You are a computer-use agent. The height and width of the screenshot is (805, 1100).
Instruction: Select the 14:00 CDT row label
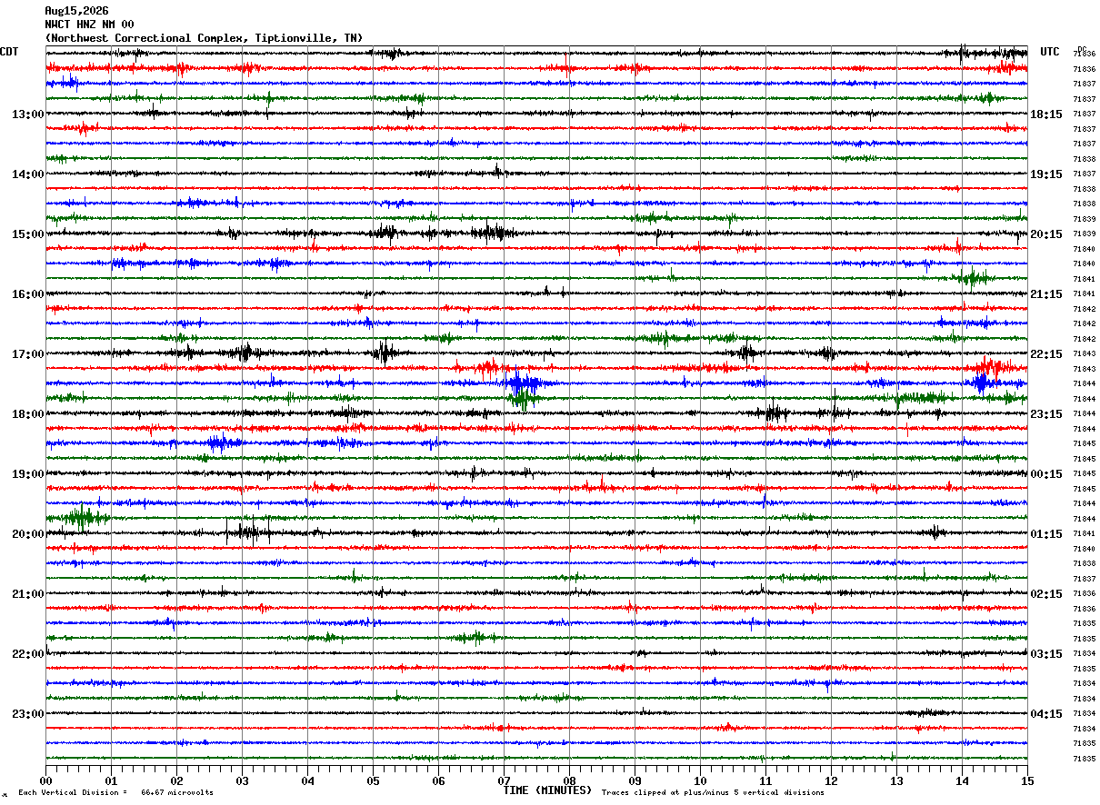coord(28,174)
